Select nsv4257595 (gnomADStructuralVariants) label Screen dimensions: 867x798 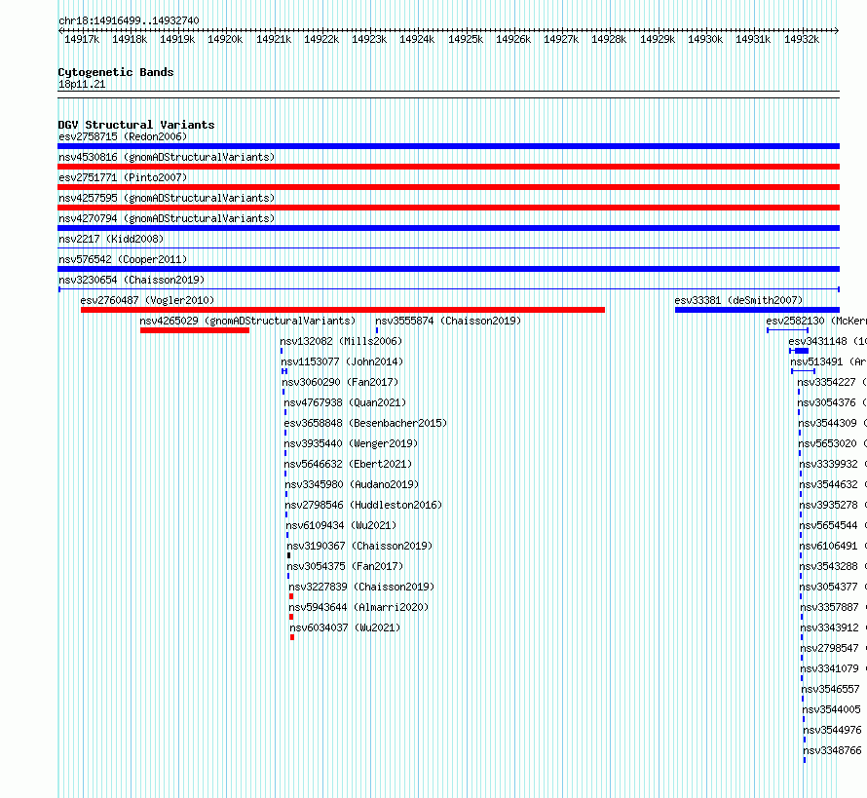pyautogui.click(x=167, y=198)
